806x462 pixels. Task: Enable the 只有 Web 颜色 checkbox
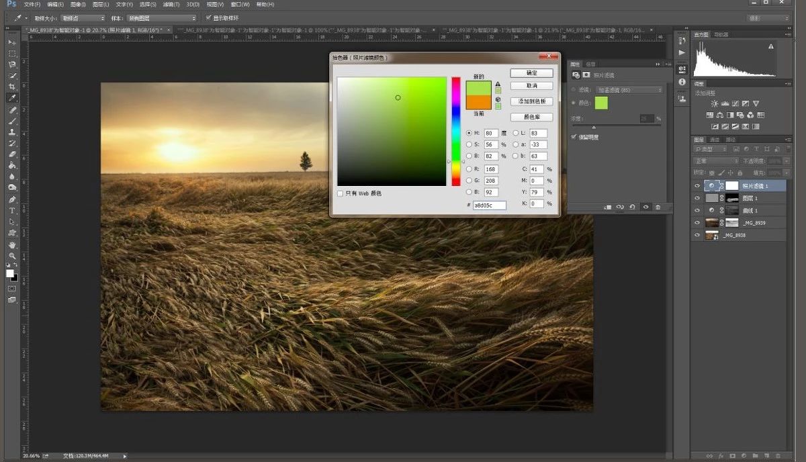[341, 193]
